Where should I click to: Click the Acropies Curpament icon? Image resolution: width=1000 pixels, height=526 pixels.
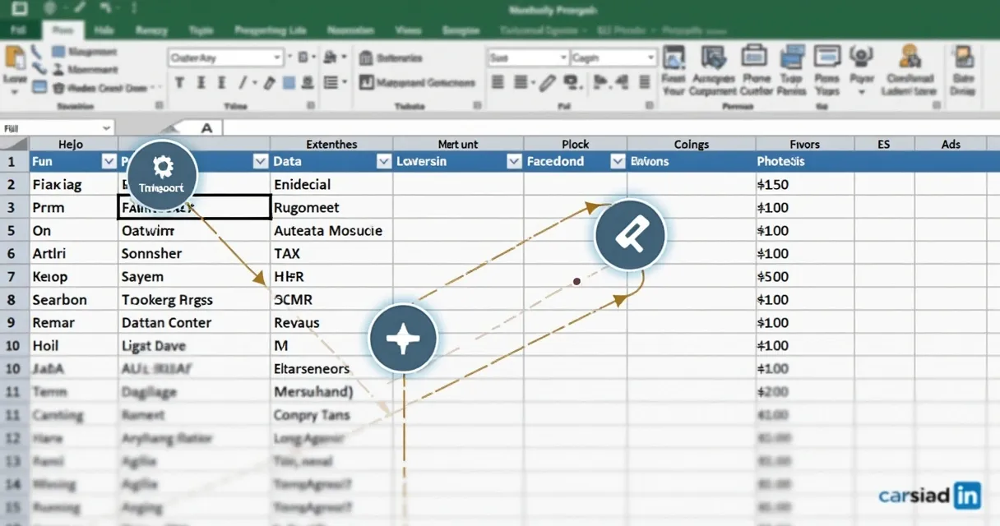[712, 58]
